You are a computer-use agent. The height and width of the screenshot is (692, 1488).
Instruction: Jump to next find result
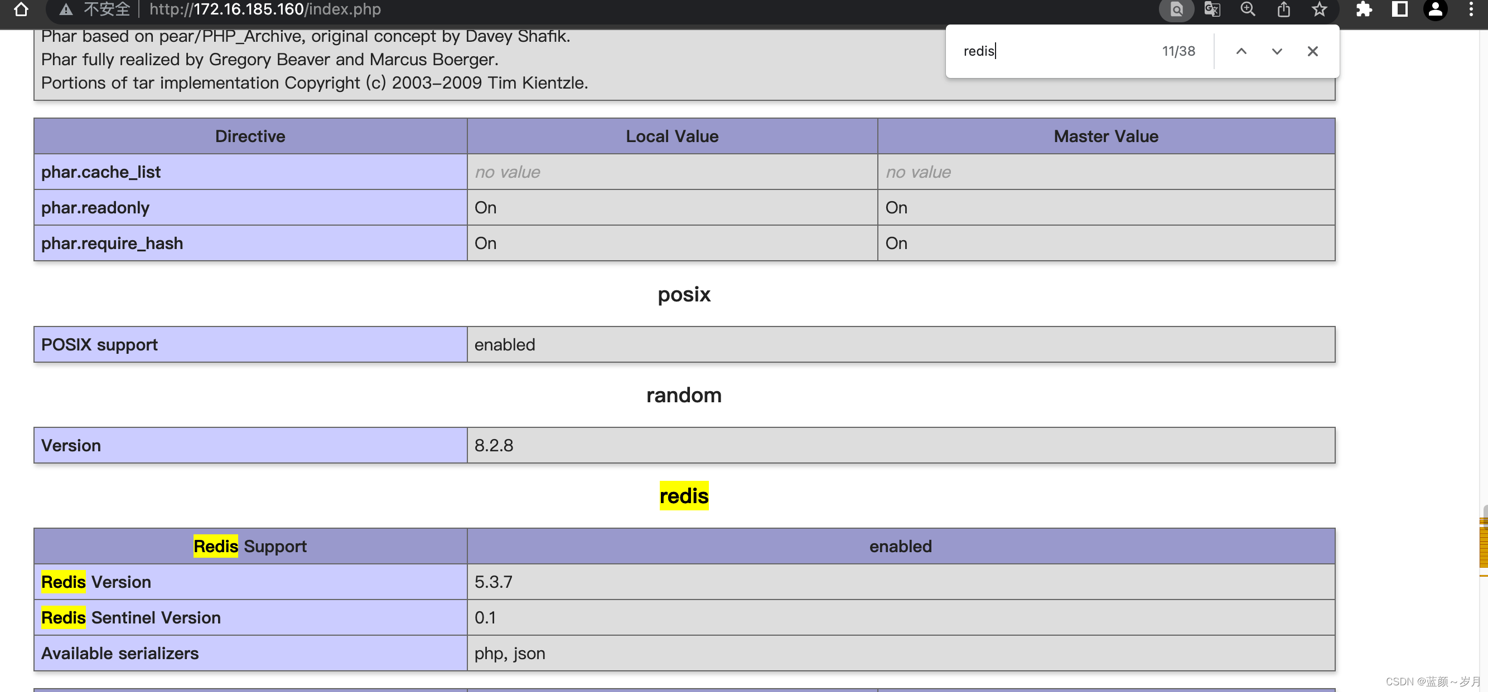(1277, 51)
